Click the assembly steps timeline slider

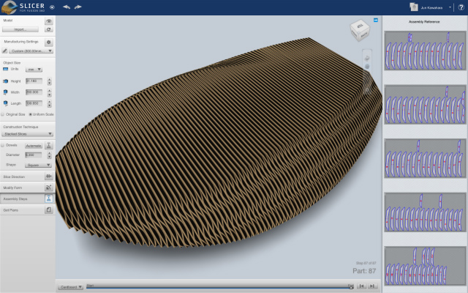[220, 286]
